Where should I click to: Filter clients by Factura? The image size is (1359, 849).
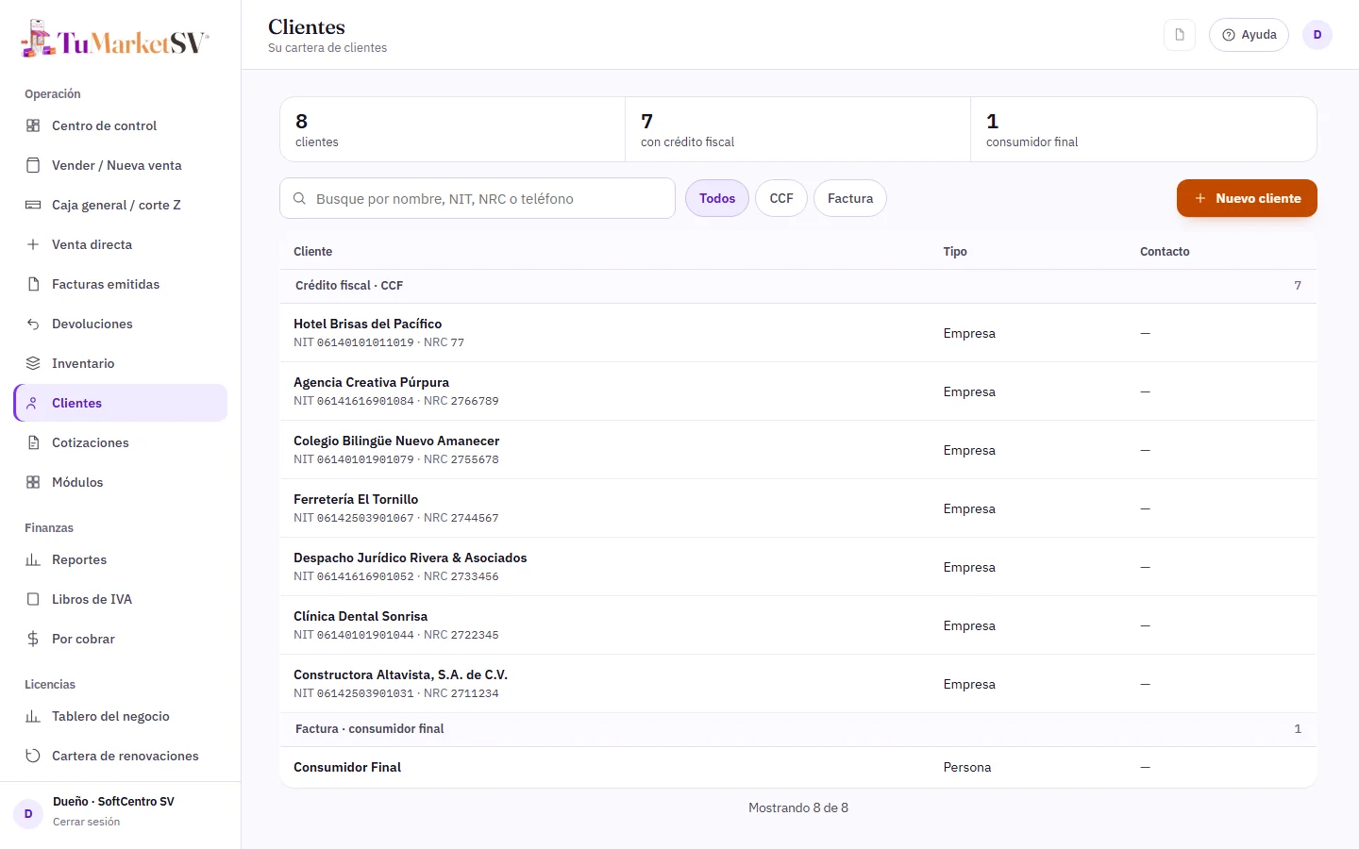(850, 198)
